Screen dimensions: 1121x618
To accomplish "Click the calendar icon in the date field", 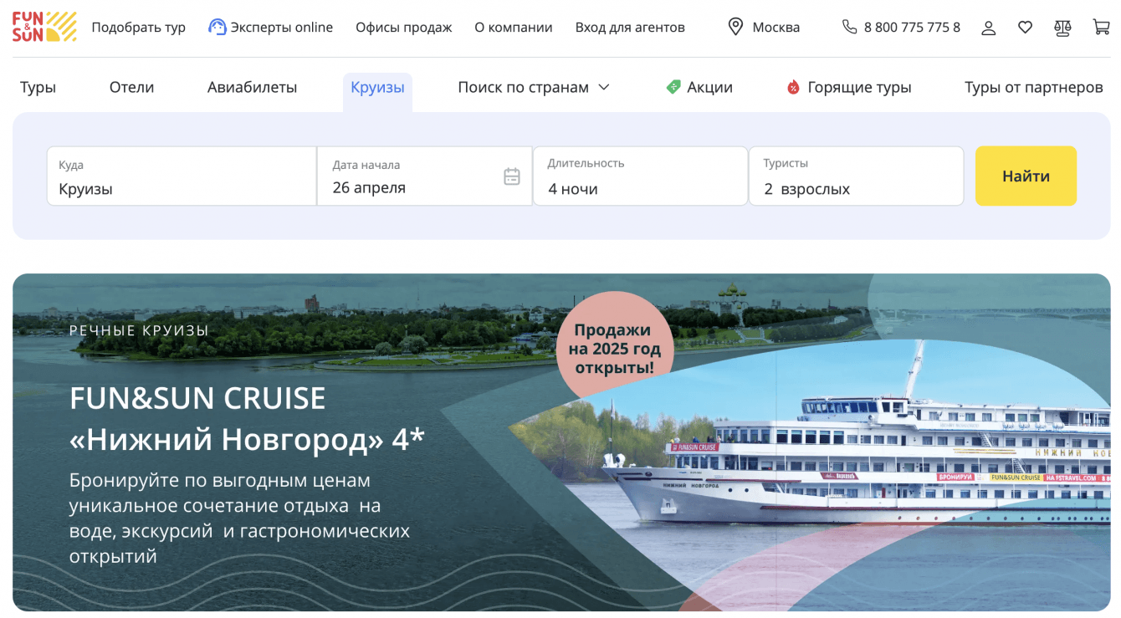I will click(x=512, y=176).
